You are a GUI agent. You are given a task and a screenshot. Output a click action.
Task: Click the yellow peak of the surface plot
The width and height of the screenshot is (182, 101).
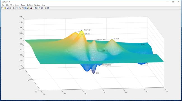click(81, 31)
